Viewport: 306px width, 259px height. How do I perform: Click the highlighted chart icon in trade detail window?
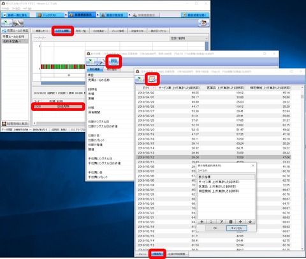pyautogui.click(x=113, y=61)
